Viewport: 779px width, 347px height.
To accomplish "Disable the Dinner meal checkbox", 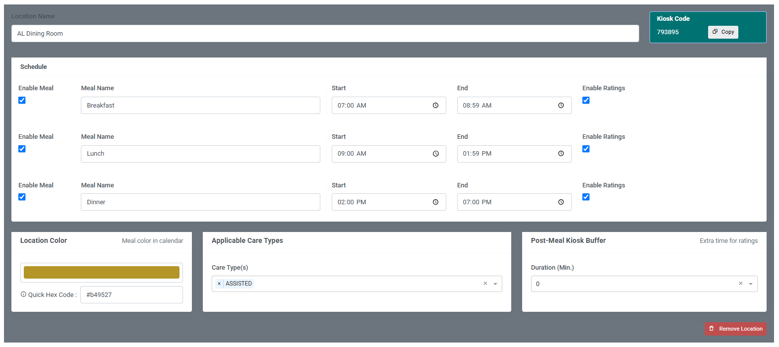I will coord(22,197).
